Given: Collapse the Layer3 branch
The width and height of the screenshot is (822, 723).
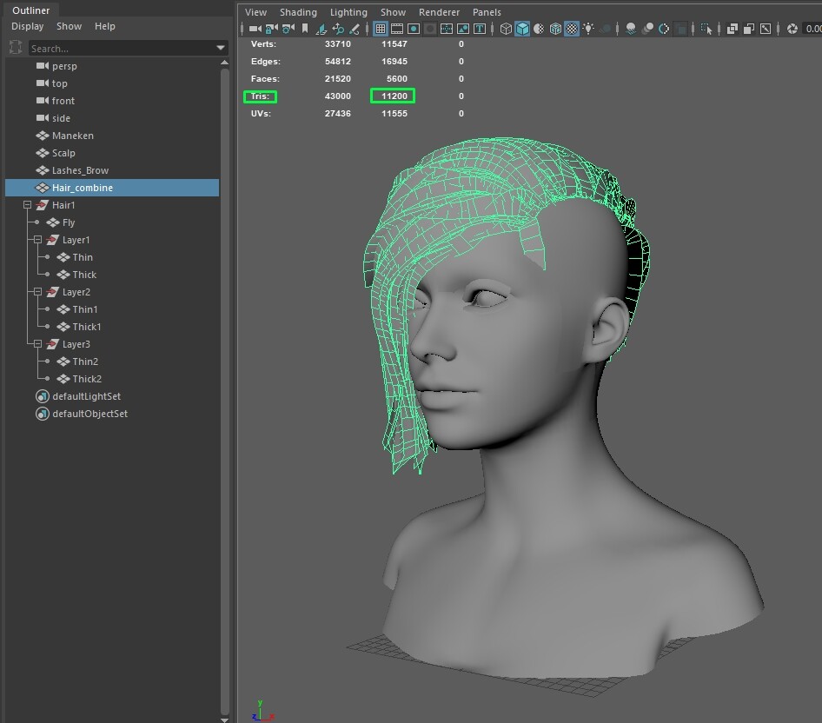Looking at the screenshot, I should click(x=37, y=343).
